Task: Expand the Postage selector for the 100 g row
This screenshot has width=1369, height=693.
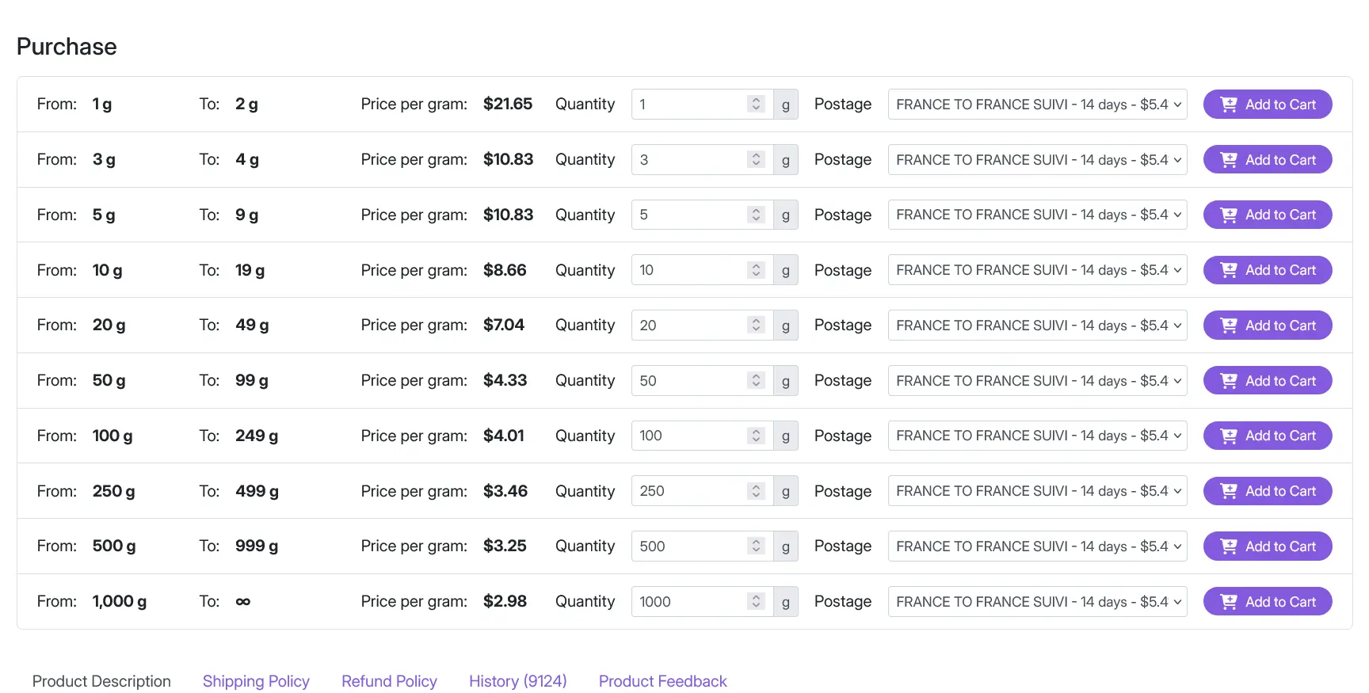Action: [1037, 436]
